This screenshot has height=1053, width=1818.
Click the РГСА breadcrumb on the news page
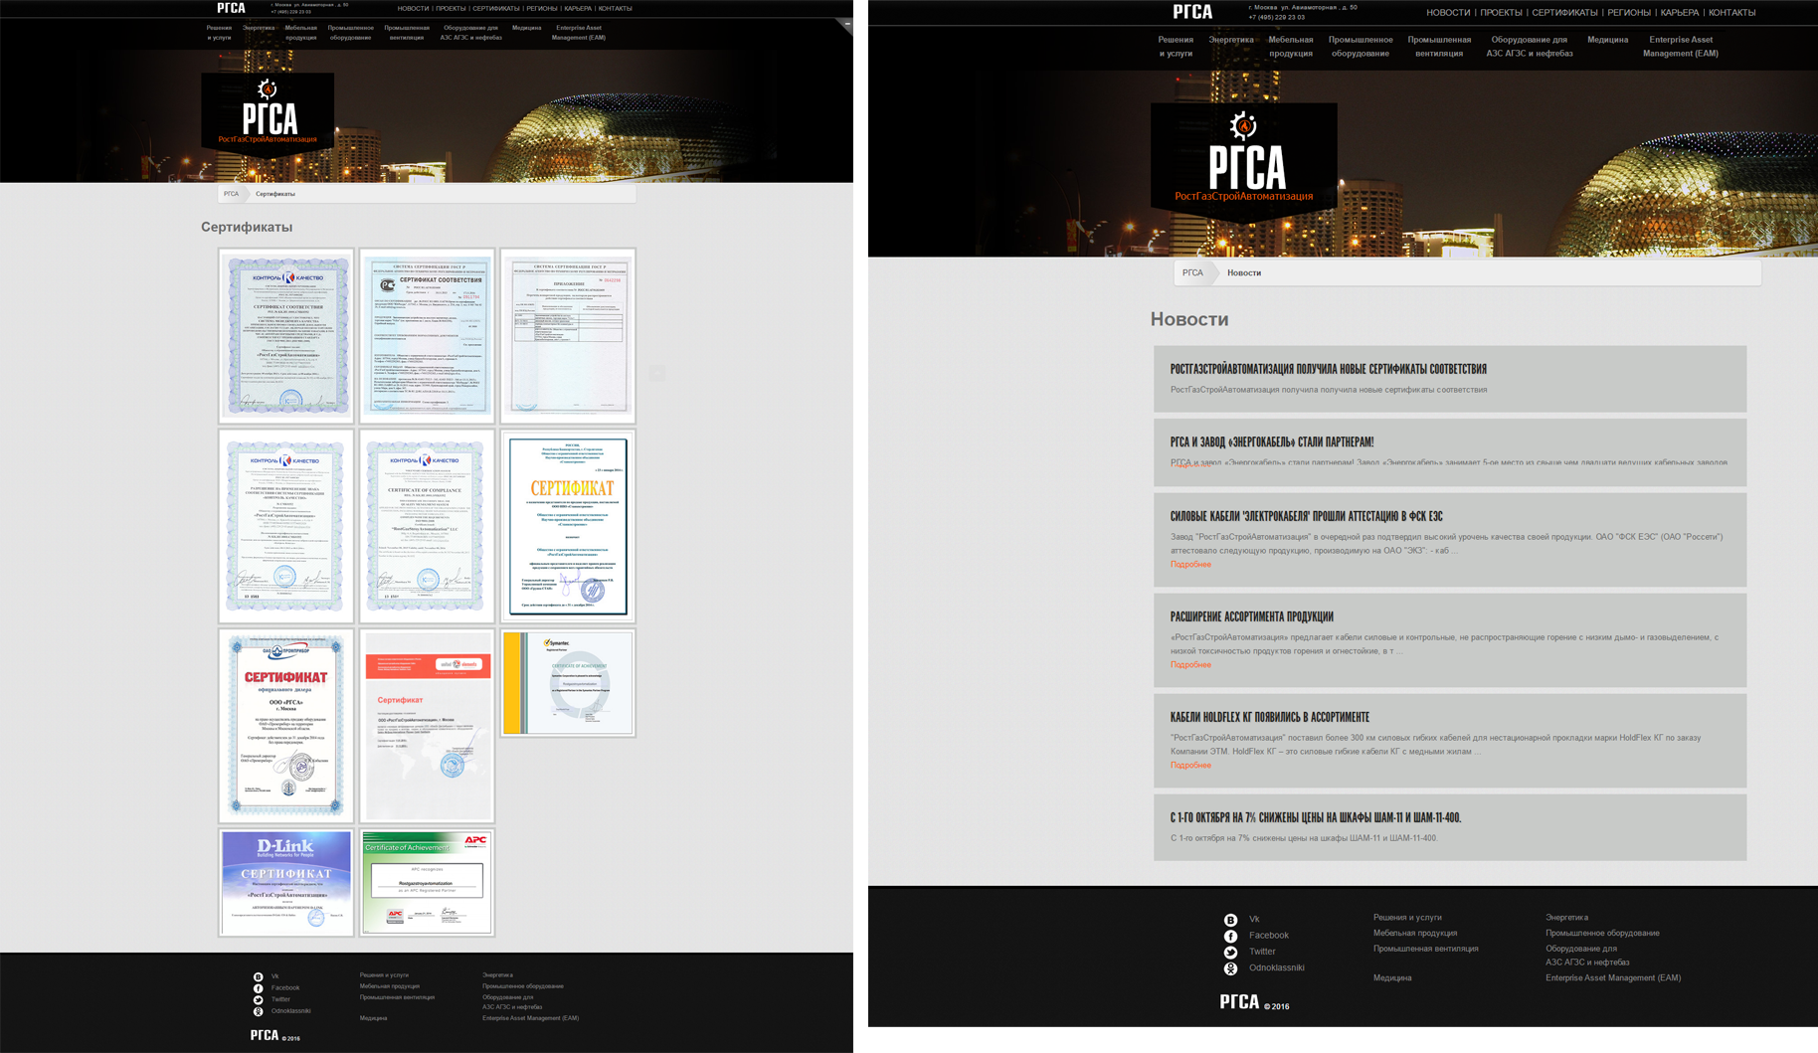point(1192,272)
